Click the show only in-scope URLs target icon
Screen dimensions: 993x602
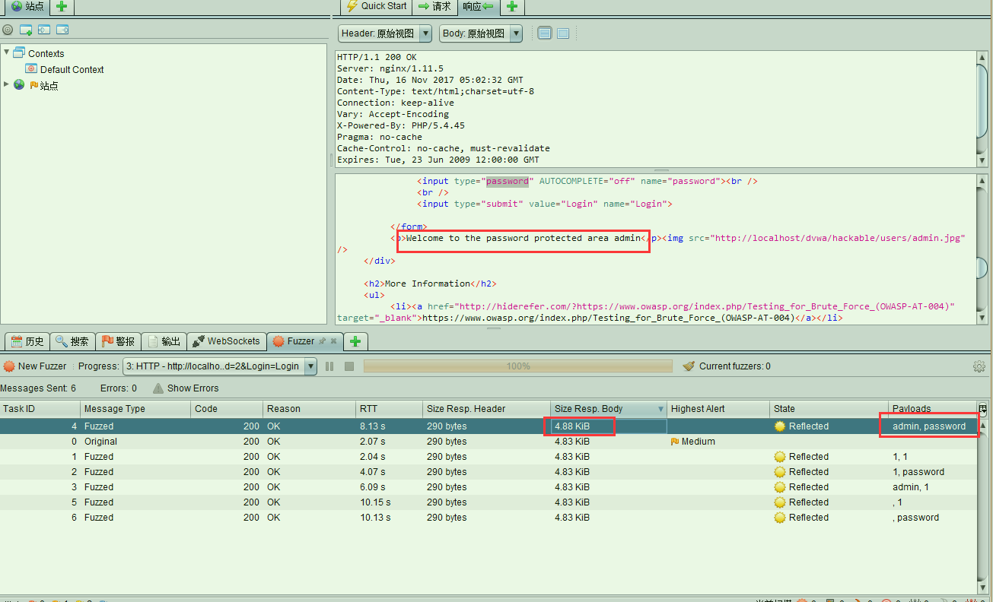coord(8,30)
